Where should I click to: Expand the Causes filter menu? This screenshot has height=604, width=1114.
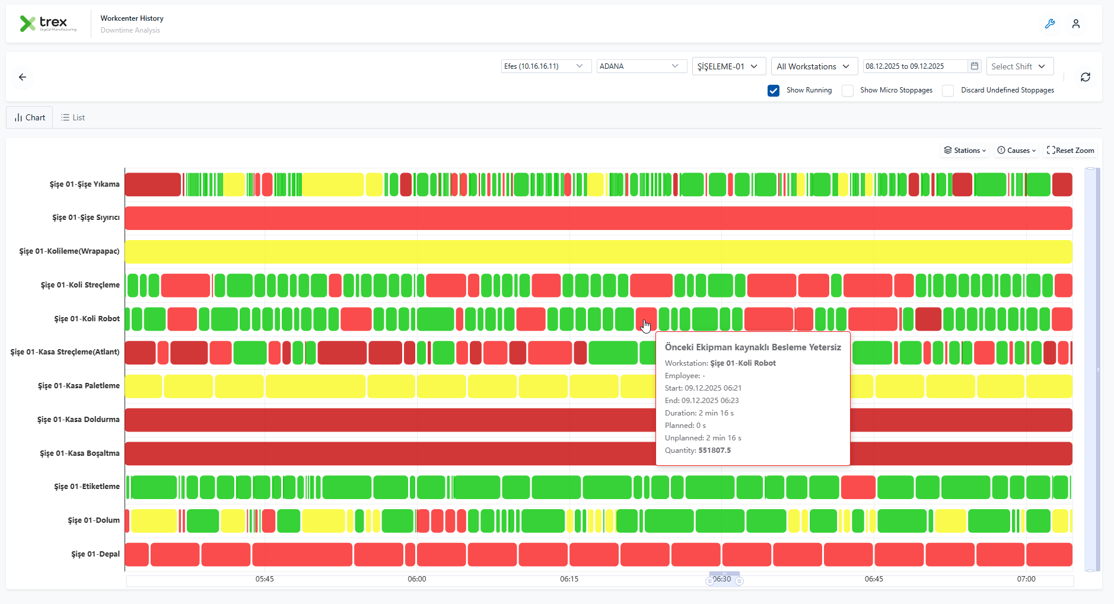point(1017,151)
